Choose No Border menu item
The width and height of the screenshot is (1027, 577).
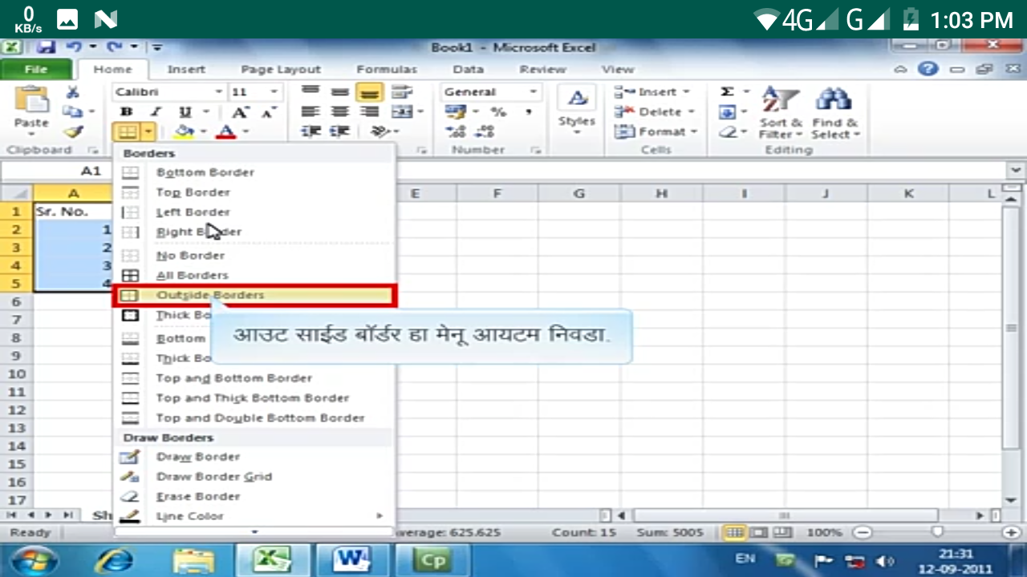click(x=254, y=256)
